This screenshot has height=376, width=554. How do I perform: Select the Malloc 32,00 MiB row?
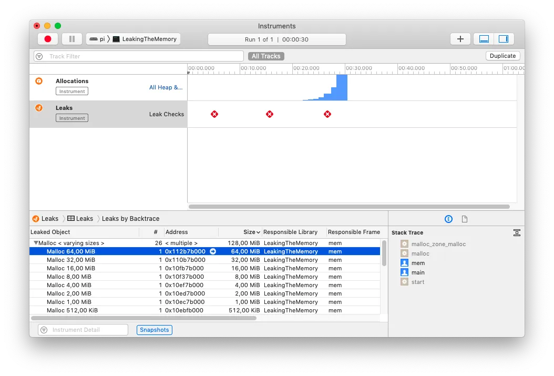[x=205, y=260]
